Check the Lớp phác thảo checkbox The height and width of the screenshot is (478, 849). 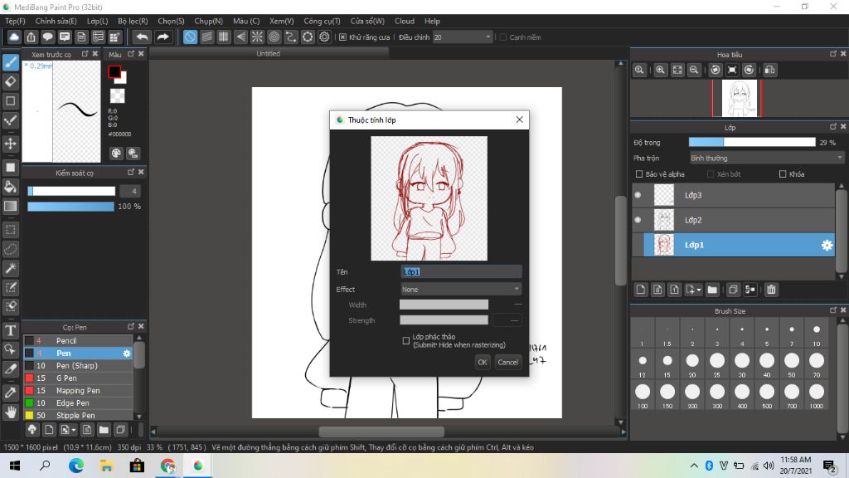pos(406,340)
